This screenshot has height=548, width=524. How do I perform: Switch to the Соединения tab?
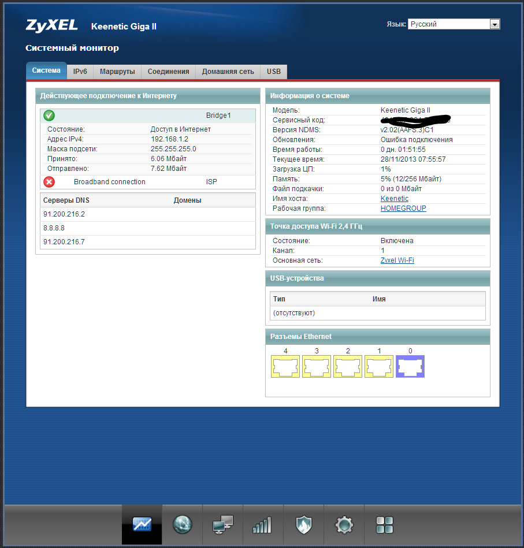coord(169,72)
